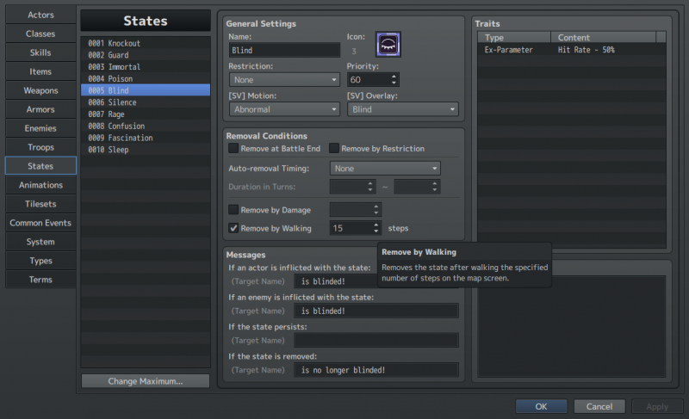Image resolution: width=689 pixels, height=419 pixels.
Task: Select state 0009 Fascination
Action: (146, 138)
